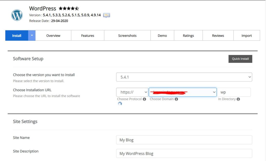Open the Reviews tab
This screenshot has width=266, height=161.
218,35
